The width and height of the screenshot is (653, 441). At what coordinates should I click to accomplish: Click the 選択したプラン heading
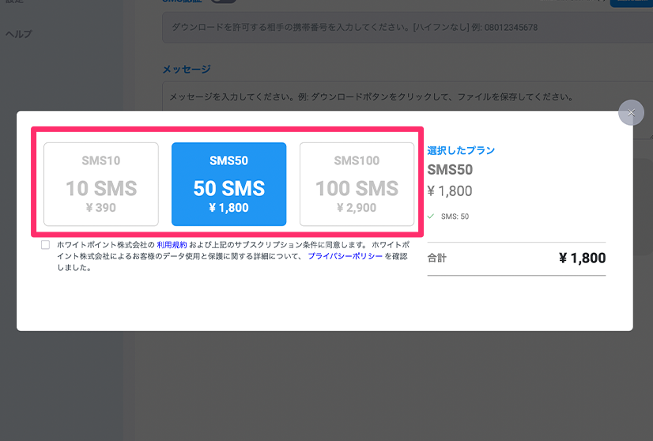(461, 150)
